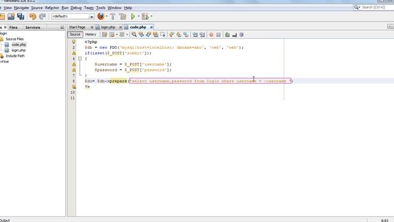Open the Run menu
The image size is (394, 222).
65,8
